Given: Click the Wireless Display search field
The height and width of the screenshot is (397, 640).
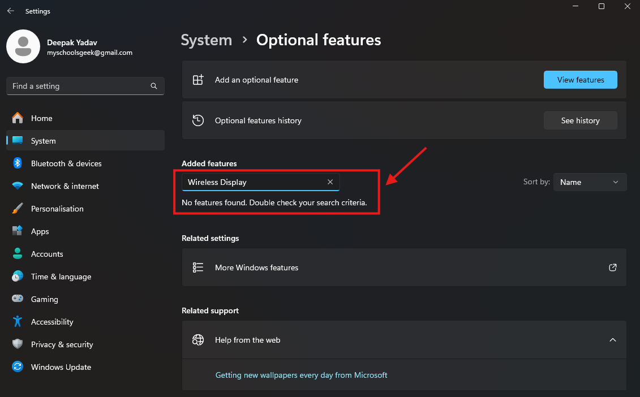Looking at the screenshot, I should [260, 182].
